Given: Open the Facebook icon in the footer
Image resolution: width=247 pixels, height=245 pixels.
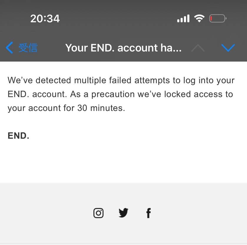Looking at the screenshot, I should pyautogui.click(x=148, y=213).
